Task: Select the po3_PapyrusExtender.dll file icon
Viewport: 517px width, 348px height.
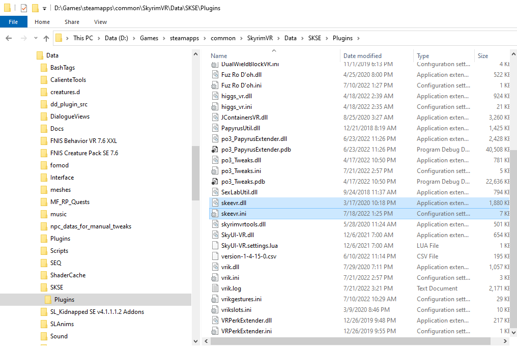Action: coord(215,139)
